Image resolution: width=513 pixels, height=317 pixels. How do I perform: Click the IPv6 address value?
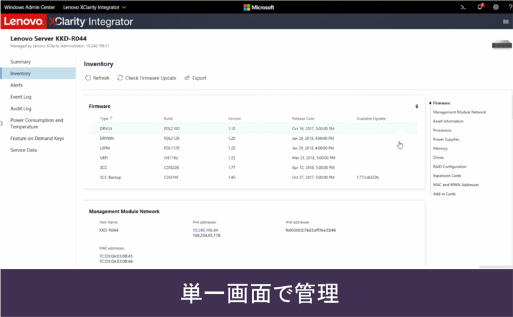point(310,230)
